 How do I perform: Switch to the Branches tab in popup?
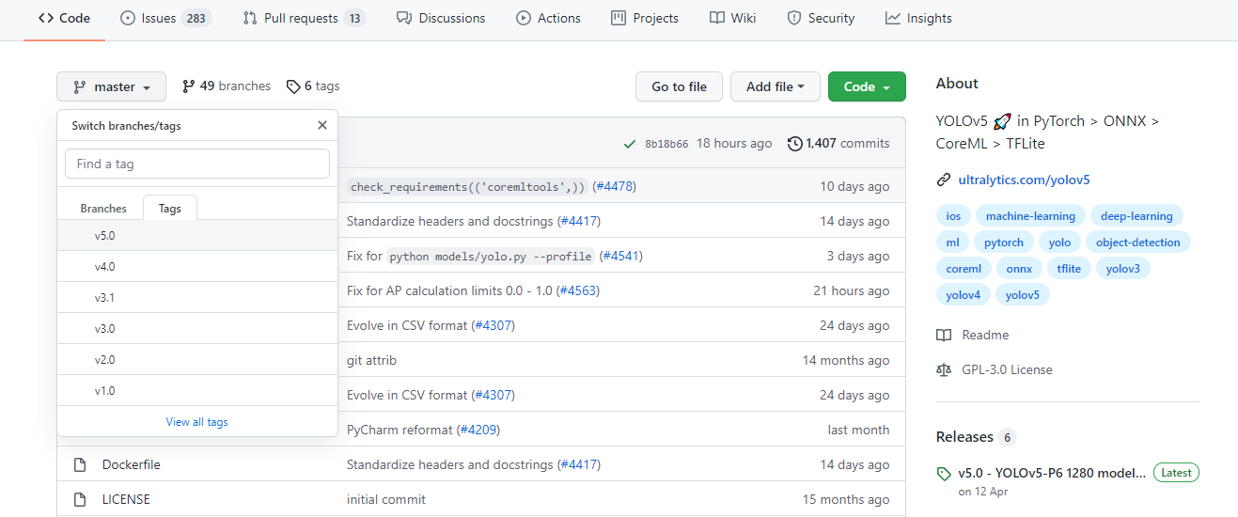click(x=103, y=209)
